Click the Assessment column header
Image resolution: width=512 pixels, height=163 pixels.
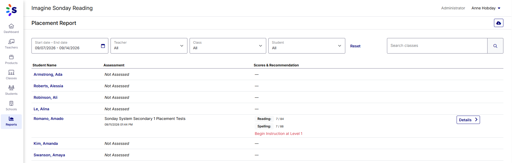pyautogui.click(x=114, y=65)
